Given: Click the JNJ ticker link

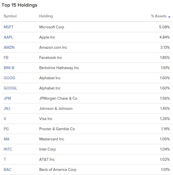Looking at the screenshot, I should (7, 108).
